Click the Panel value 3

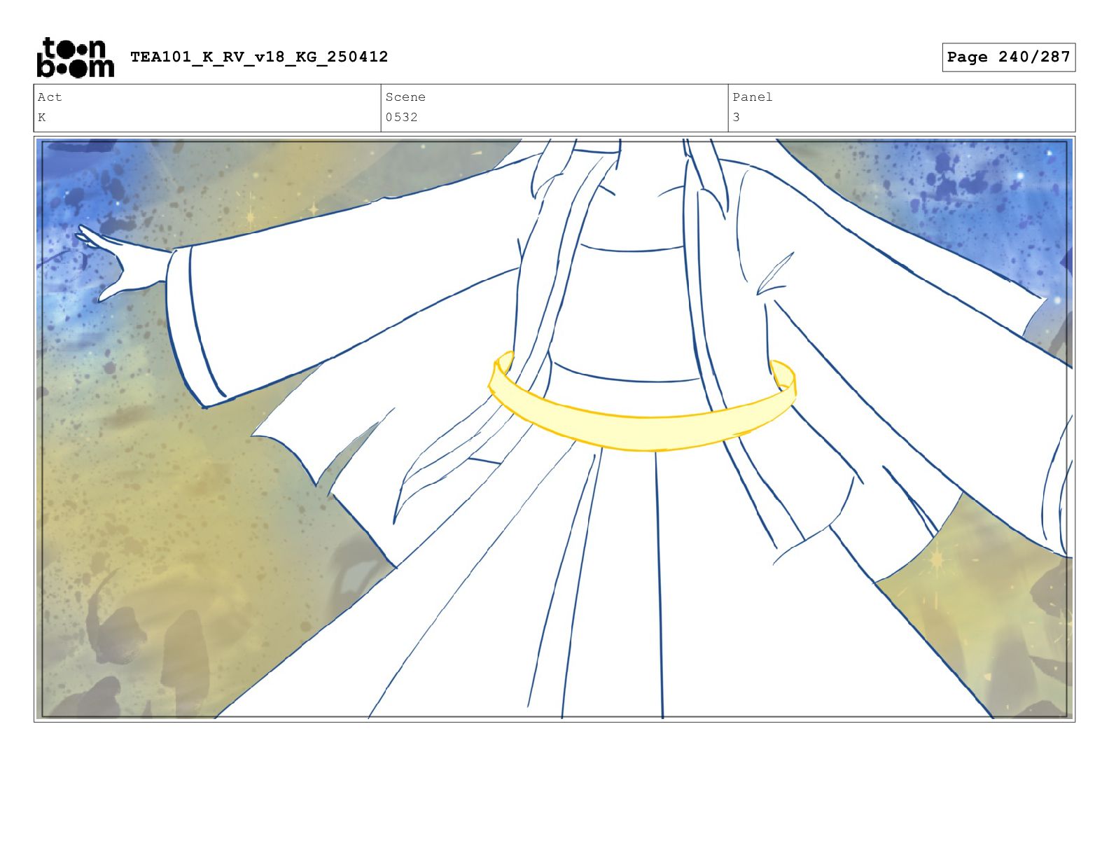pos(736,117)
